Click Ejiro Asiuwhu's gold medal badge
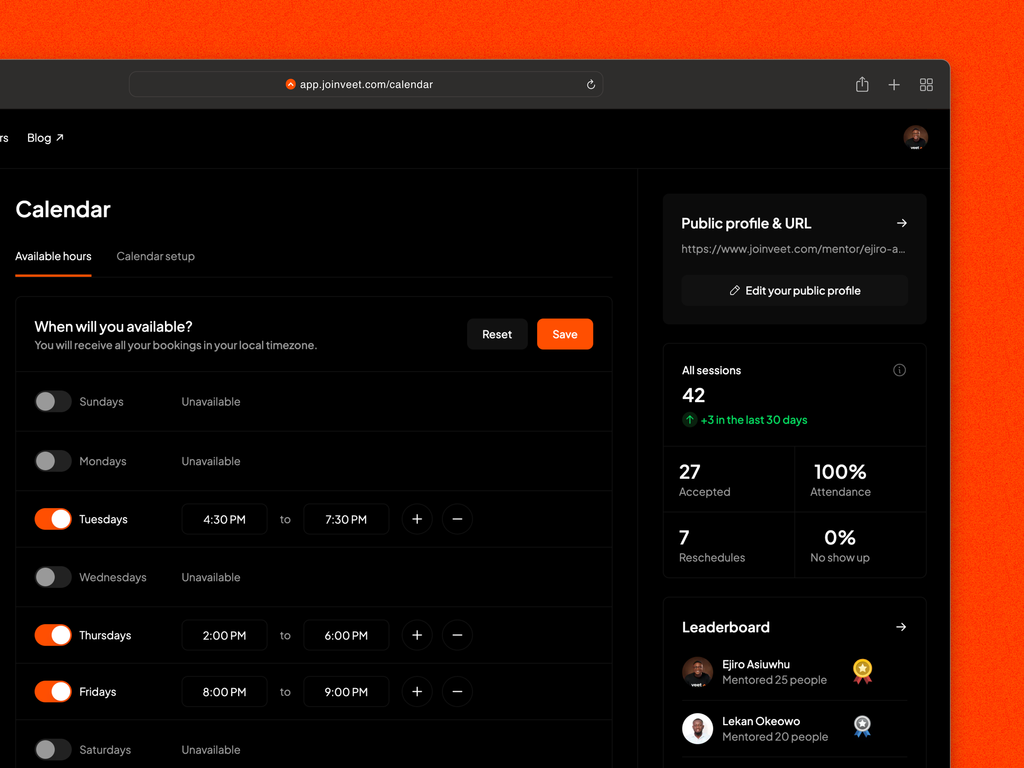This screenshot has height=768, width=1024. point(862,671)
